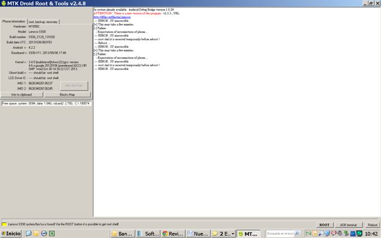Image resolution: width=381 pixels, height=238 pixels.
Task: Select Baseband value S930.V11, 2013/09/06 17:48
Action: pyautogui.click(x=47, y=53)
